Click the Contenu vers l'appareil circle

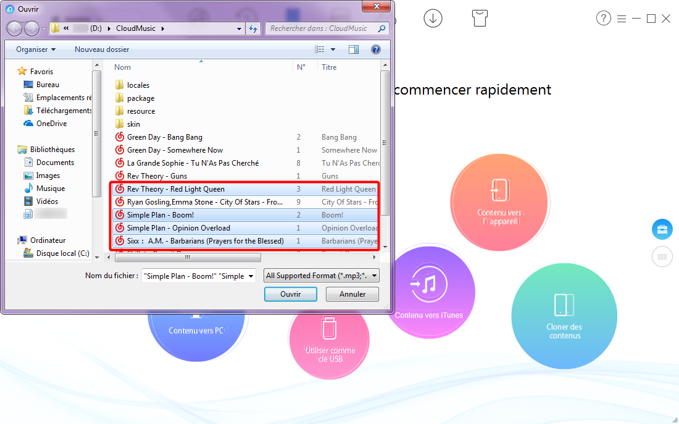500,203
